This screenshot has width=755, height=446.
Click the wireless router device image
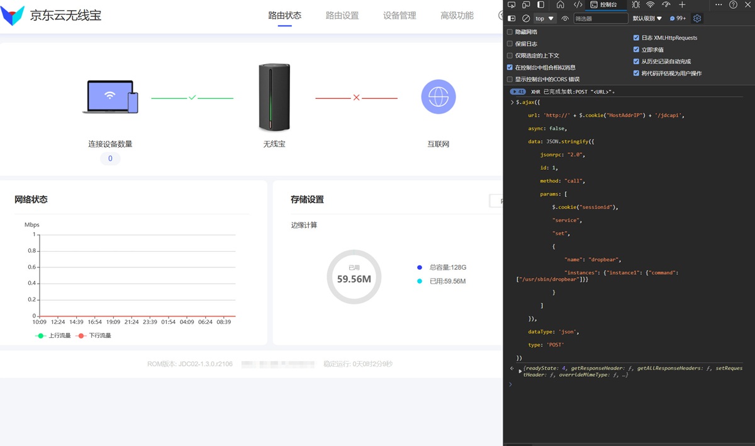tap(274, 97)
